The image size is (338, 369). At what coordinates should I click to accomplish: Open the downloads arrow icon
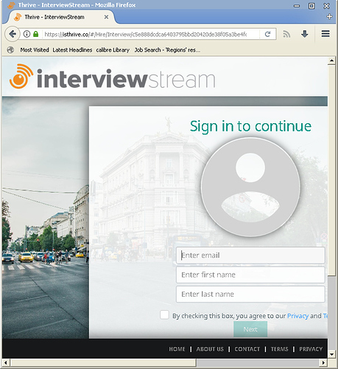click(x=305, y=34)
